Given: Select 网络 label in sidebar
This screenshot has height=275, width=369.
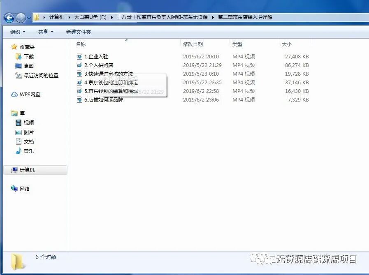Looking at the screenshot, I should 25,189.
